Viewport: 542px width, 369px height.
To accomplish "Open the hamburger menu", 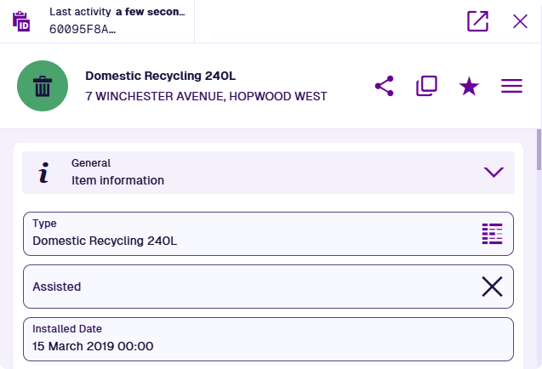I will [x=511, y=86].
